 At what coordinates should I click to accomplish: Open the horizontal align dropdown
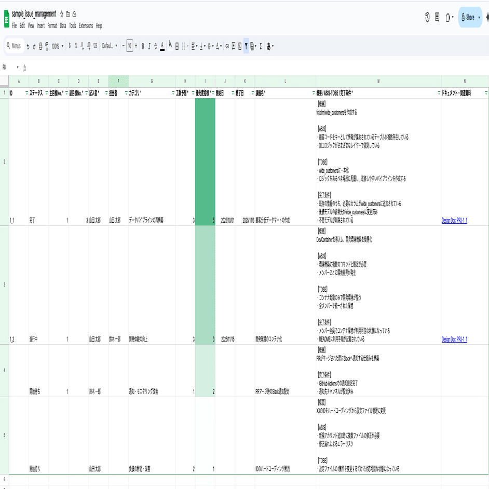click(x=195, y=46)
